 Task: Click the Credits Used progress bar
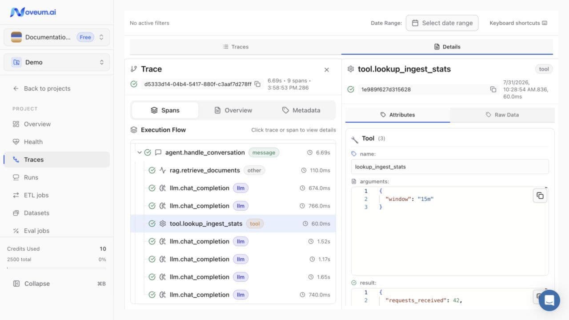[x=57, y=268]
